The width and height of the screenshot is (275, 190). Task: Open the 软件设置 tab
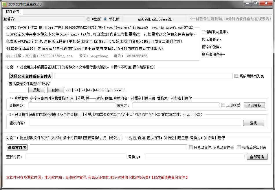13,12
